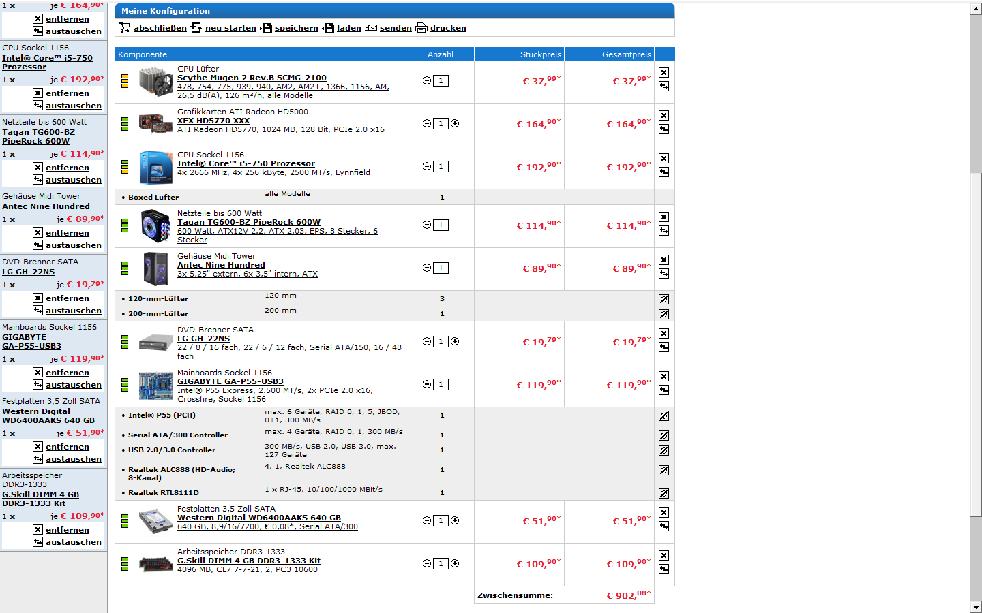Click 'entfernen' under sidebar Western Digital WD6400AAKS

tap(68, 447)
